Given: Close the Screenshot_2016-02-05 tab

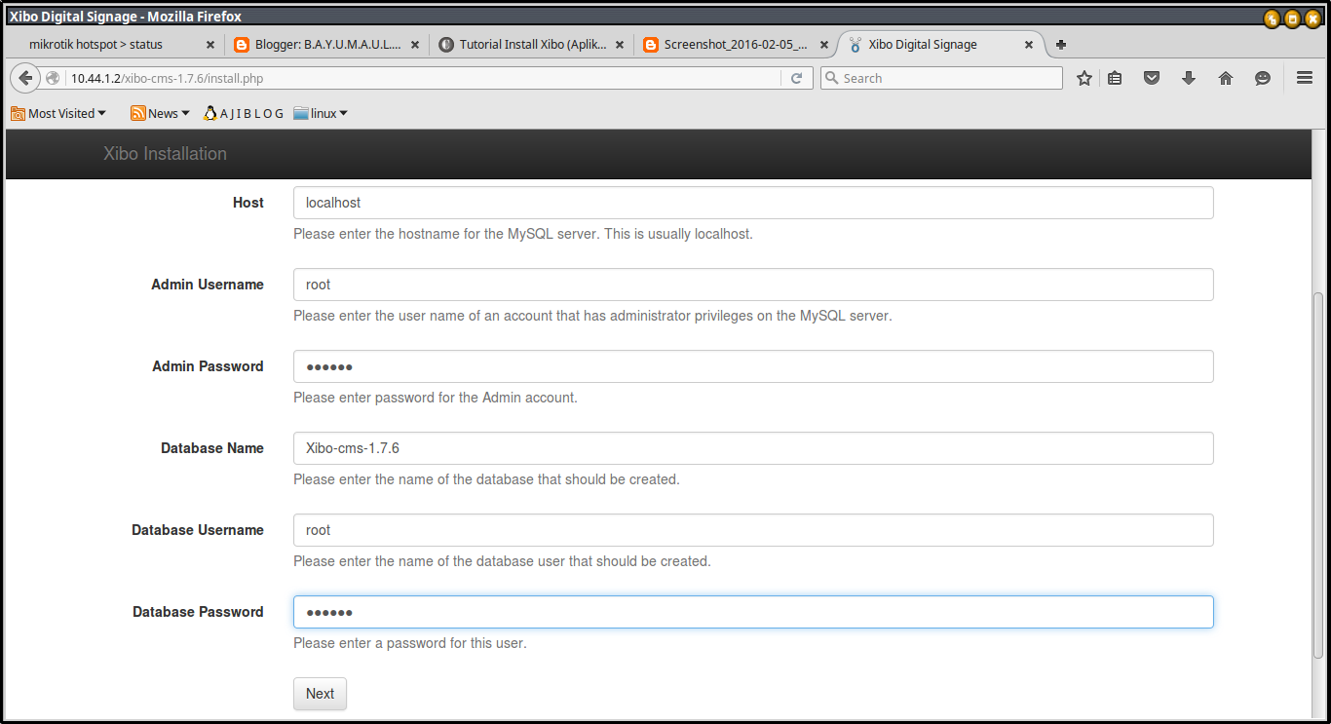Looking at the screenshot, I should coord(824,45).
